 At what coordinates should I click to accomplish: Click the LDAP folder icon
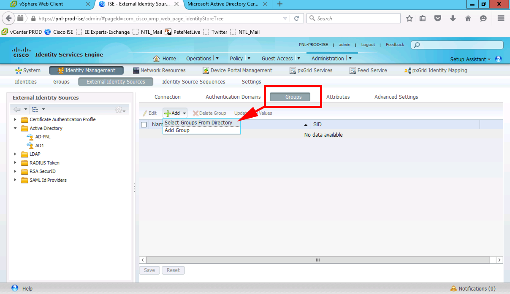[x=24, y=154]
